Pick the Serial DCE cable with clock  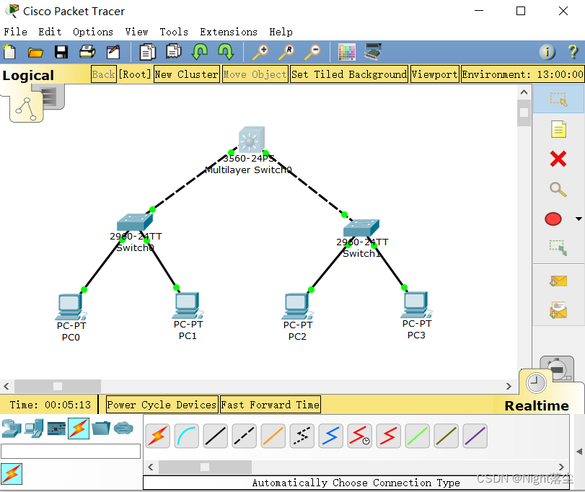[360, 436]
